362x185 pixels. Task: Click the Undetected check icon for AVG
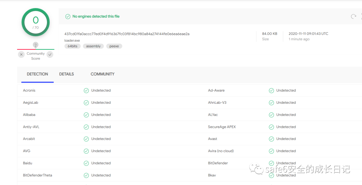coord(86,151)
